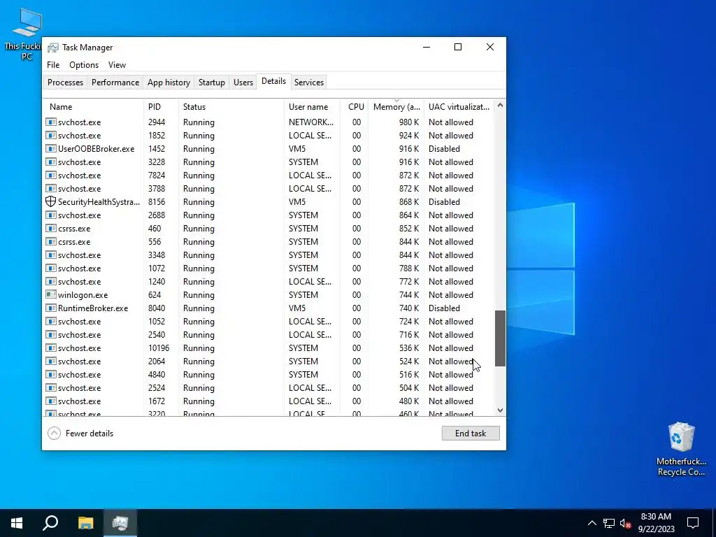The image size is (716, 537).
Task: Switch to the Services tab
Action: [x=308, y=83]
